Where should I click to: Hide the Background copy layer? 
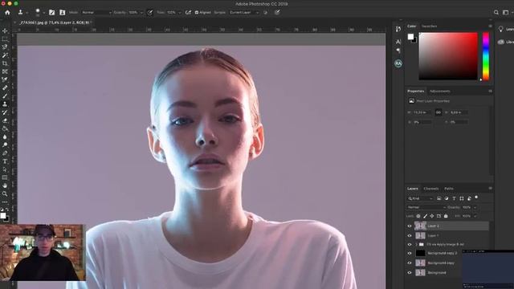[410, 263]
